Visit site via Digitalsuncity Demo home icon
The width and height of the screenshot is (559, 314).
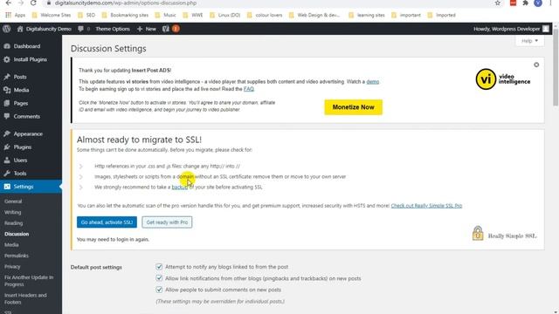[44, 29]
